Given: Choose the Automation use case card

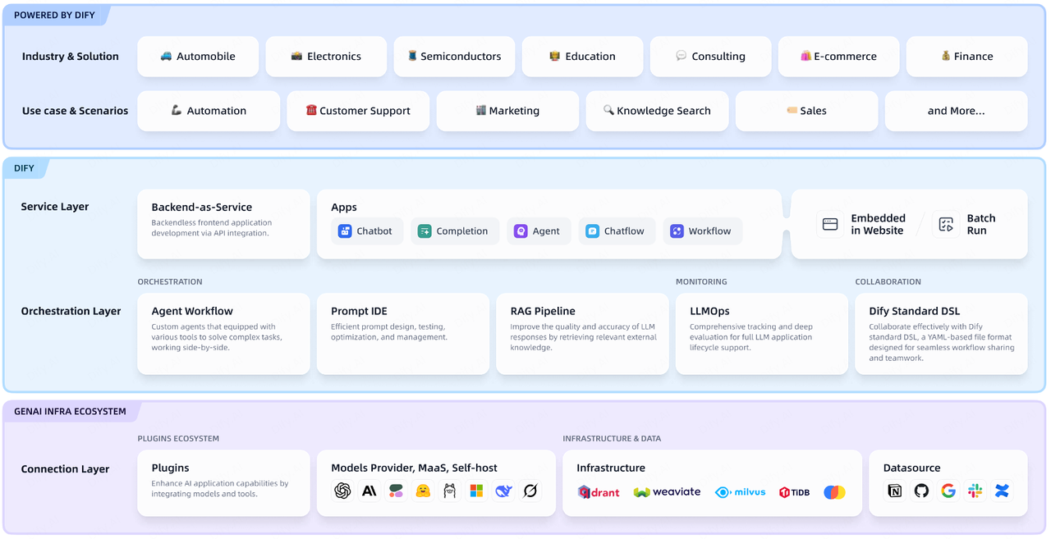Looking at the screenshot, I should click(209, 111).
